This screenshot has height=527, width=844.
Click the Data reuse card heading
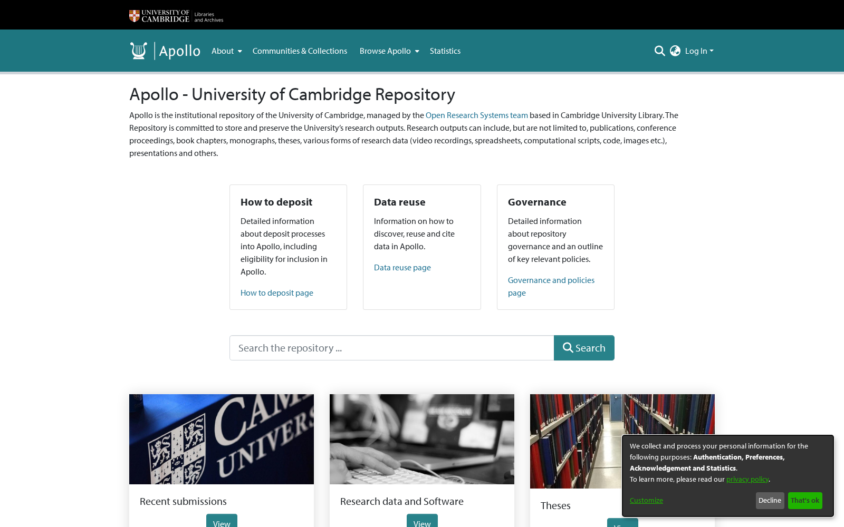tap(400, 202)
